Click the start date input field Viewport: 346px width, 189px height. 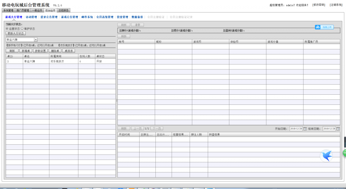(296, 129)
